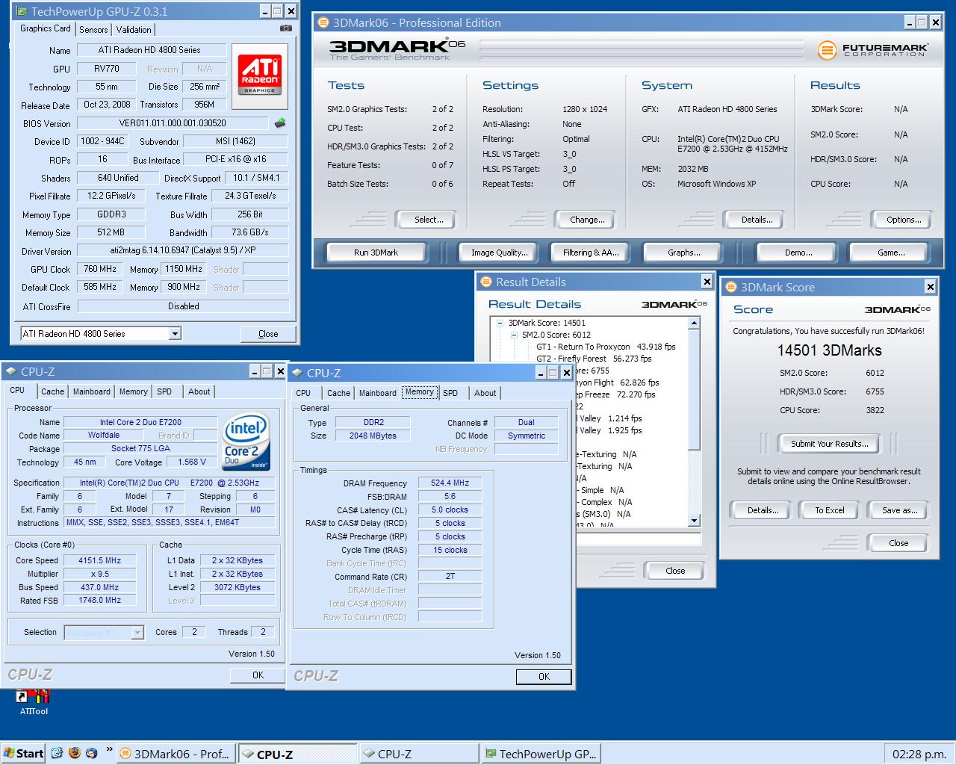This screenshot has width=956, height=765.
Task: Click the Result Details scrollbar down arrow
Action: point(694,520)
